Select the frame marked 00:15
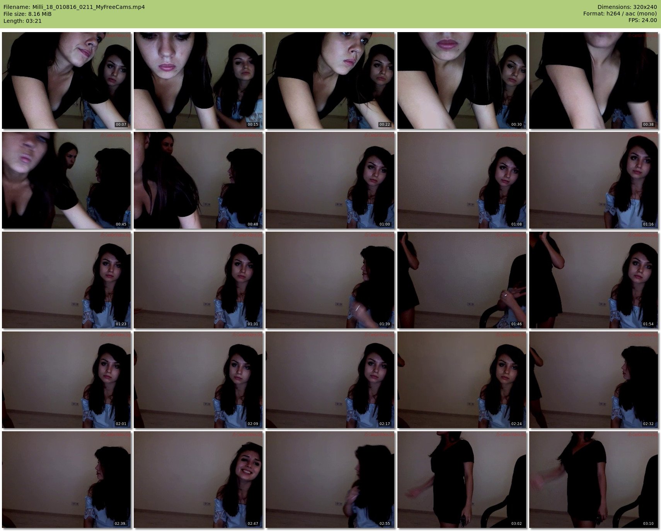This screenshot has height=531, width=661. coord(198,80)
